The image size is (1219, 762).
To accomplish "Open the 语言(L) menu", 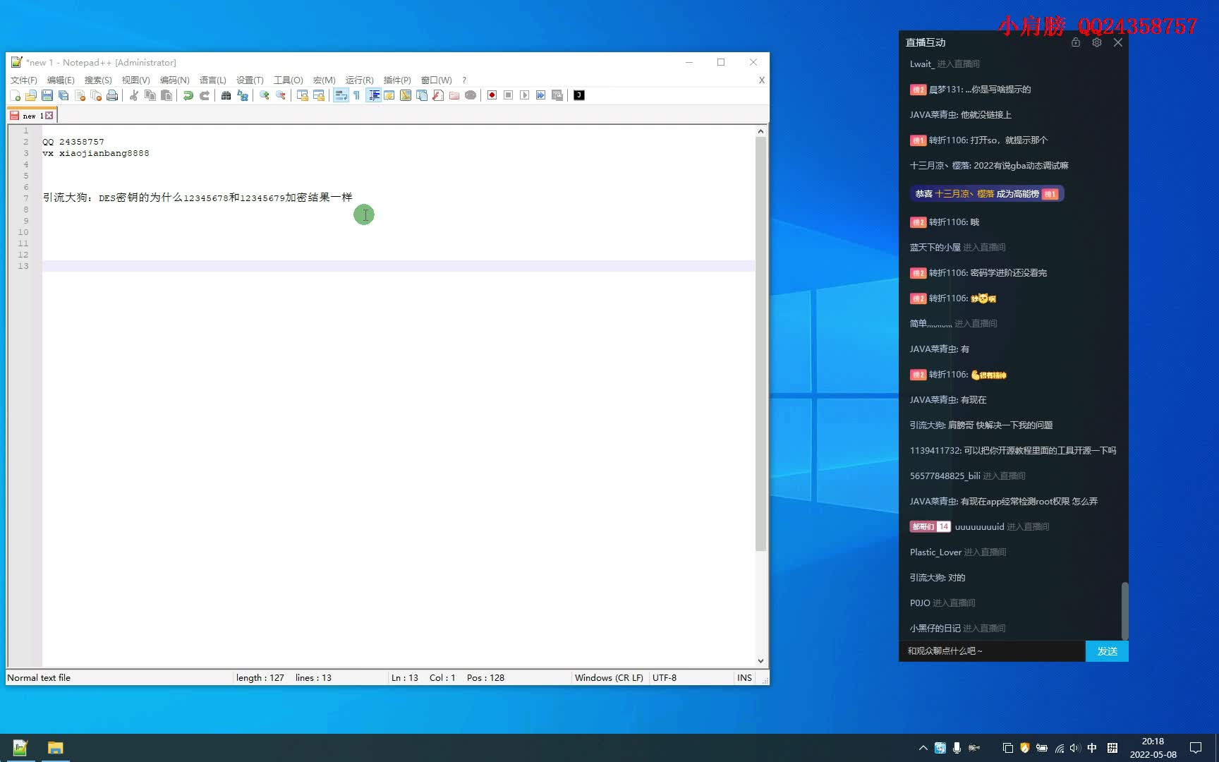I will (x=212, y=80).
